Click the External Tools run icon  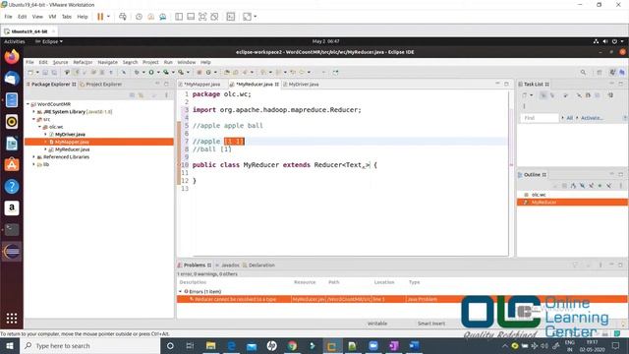pos(181,72)
